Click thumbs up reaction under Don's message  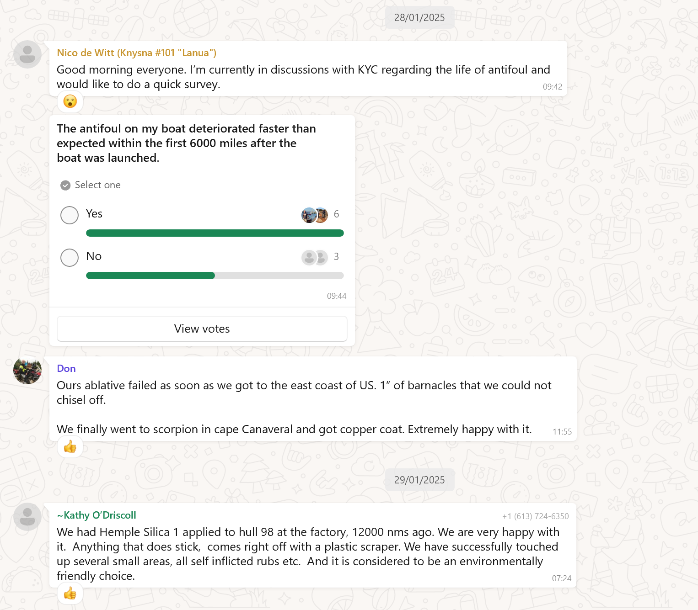[x=70, y=446]
